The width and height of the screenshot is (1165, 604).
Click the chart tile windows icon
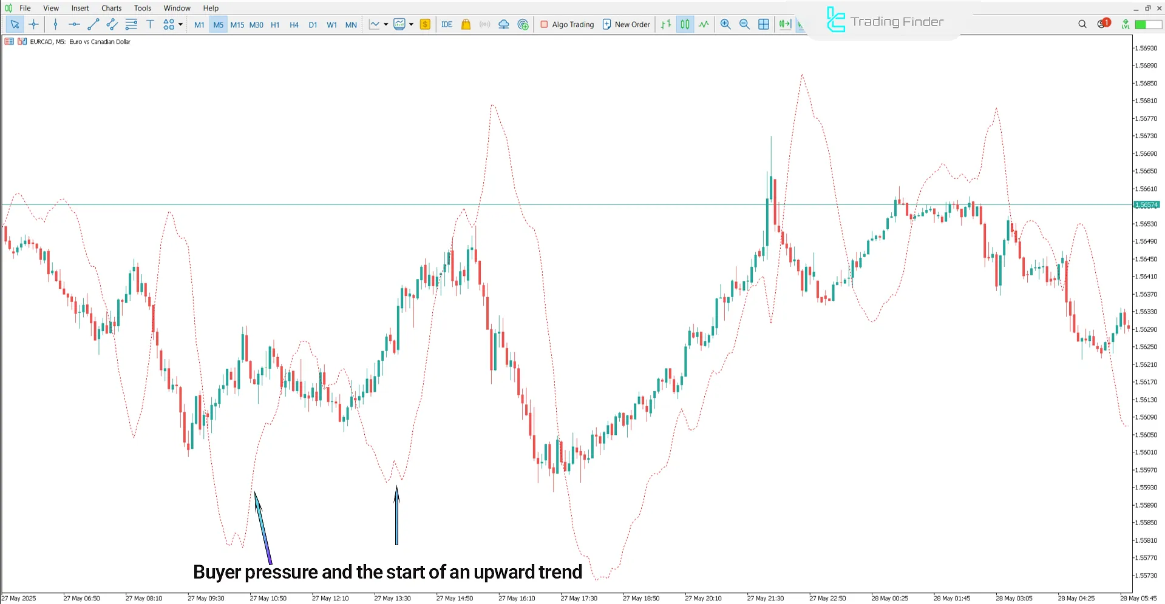click(763, 24)
